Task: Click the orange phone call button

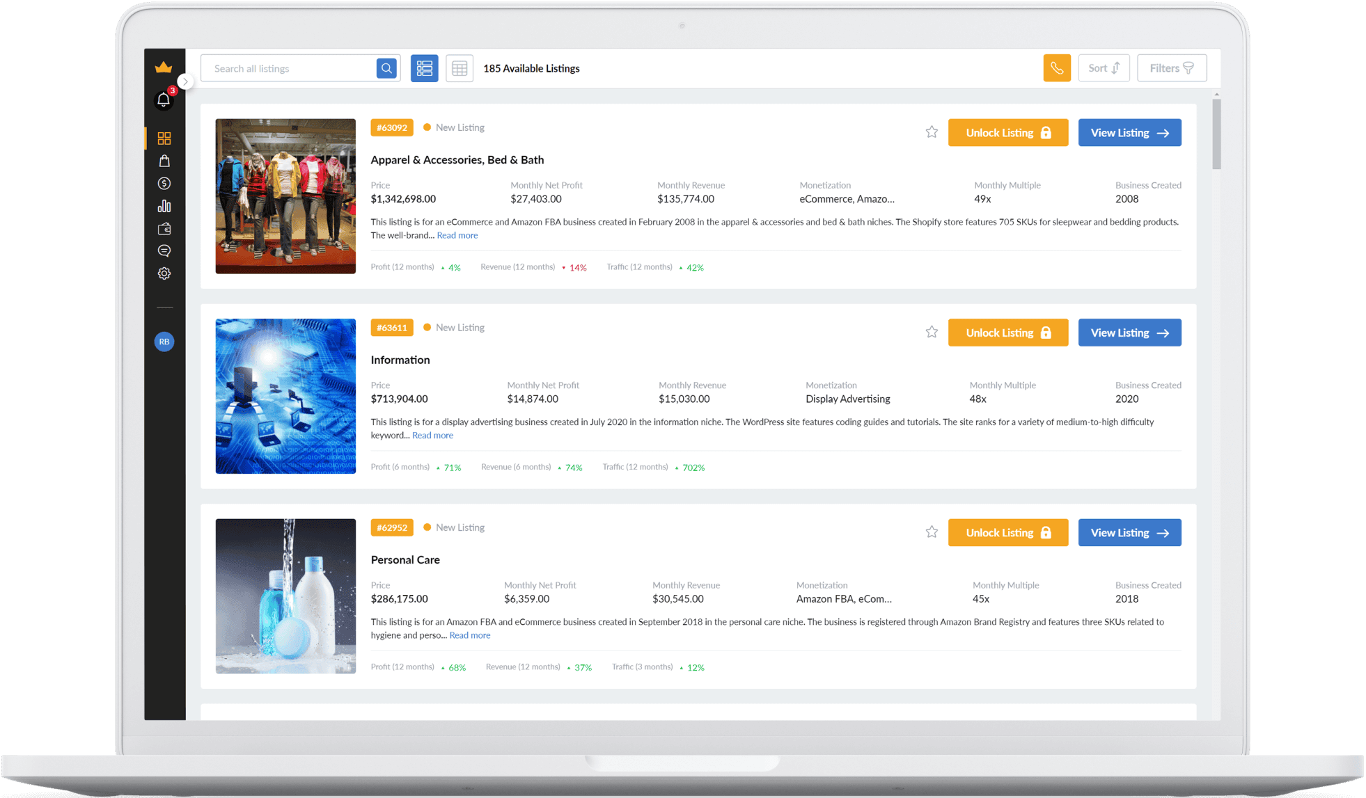Action: (1056, 68)
